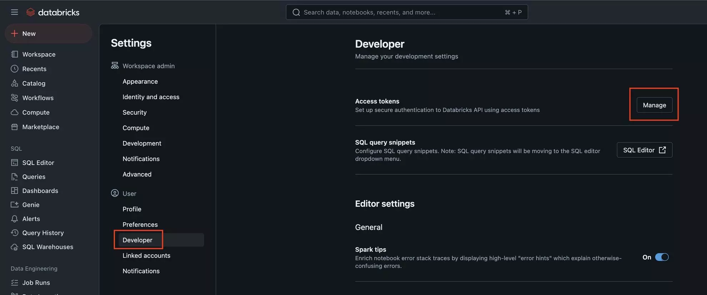This screenshot has width=707, height=295.
Task: Select user Preferences
Action: 140,224
